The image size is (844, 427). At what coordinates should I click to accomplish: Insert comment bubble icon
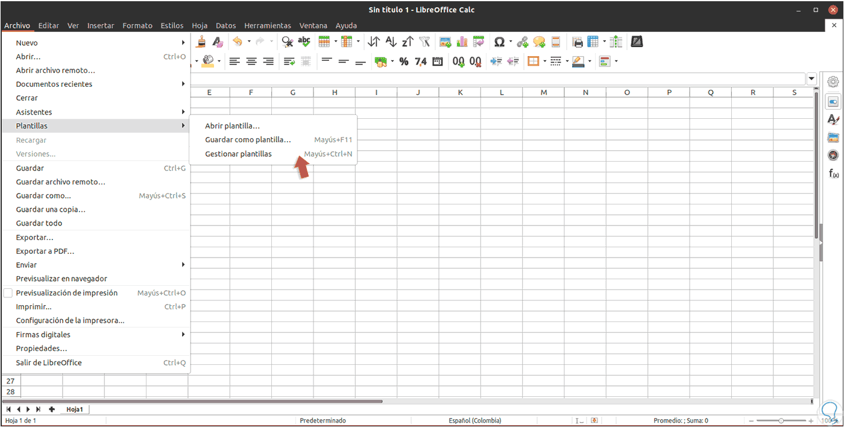(539, 42)
